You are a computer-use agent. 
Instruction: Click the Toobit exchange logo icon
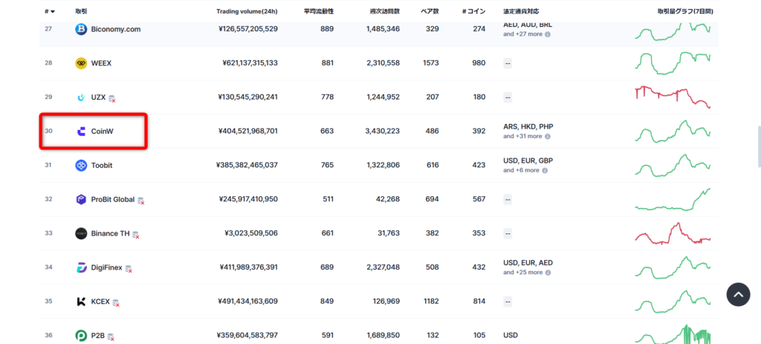point(81,166)
